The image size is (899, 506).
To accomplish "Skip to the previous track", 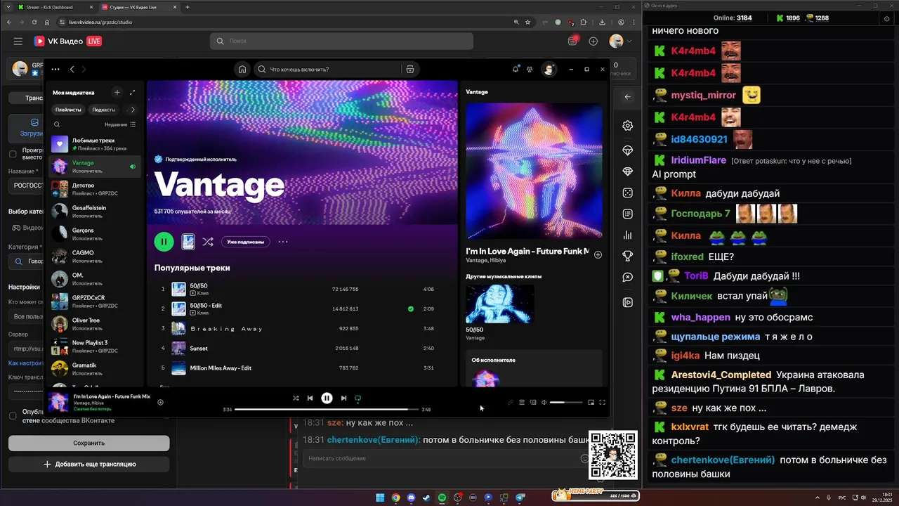I will click(x=310, y=398).
